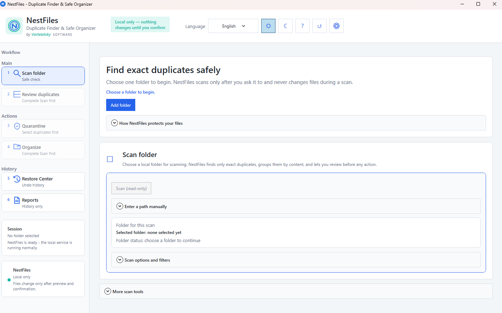Switch to light theme sun icon
502x313 pixels.
tap(268, 26)
